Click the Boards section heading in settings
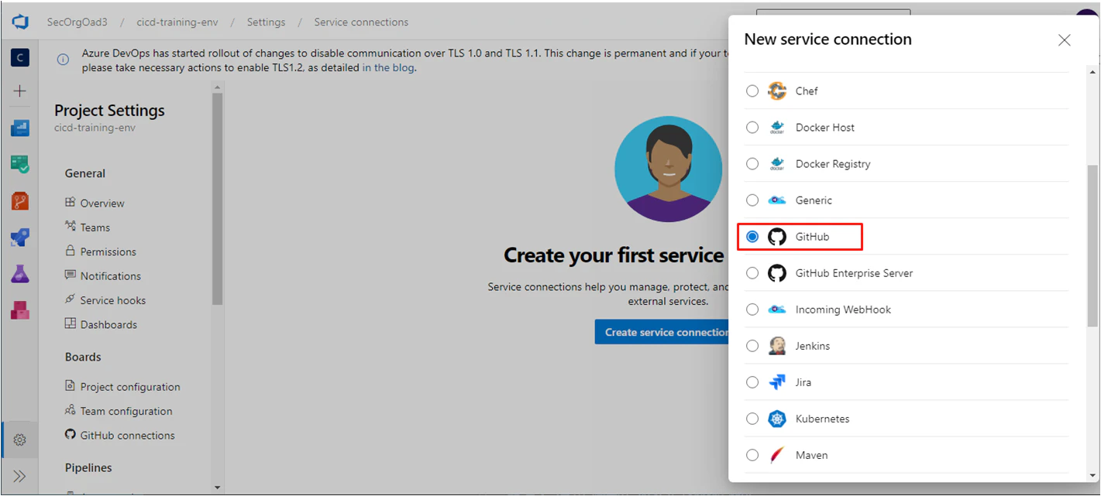The height and width of the screenshot is (496, 1101). (x=83, y=357)
